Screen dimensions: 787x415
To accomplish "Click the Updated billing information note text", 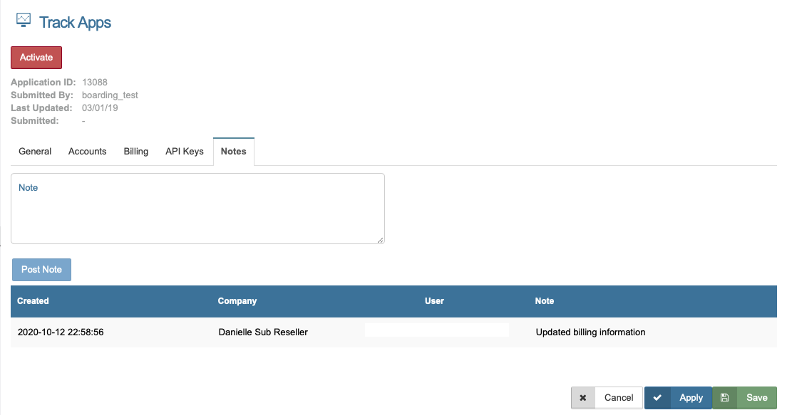I will pos(590,332).
